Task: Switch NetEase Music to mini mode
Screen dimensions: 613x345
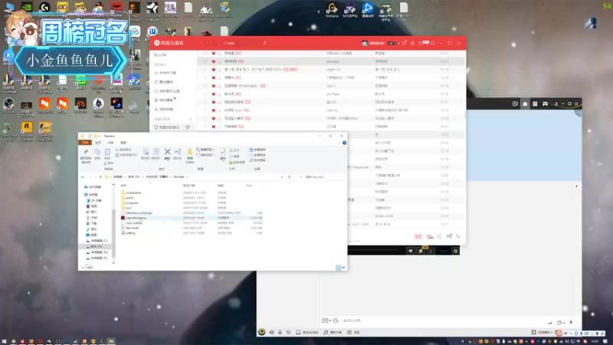Action: (433, 43)
